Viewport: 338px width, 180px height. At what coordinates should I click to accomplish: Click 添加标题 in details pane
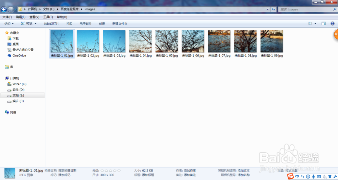148,175
